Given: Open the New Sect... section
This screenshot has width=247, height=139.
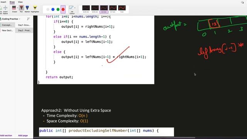Looking at the screenshot, I should point(7,31).
